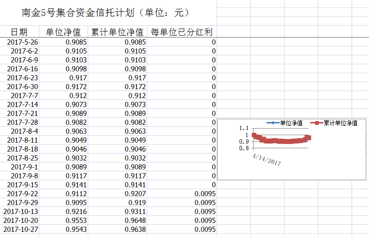This screenshot has width=369, height=237.
Task: Click the 单位净值 column header cell
Action: (x=63, y=32)
